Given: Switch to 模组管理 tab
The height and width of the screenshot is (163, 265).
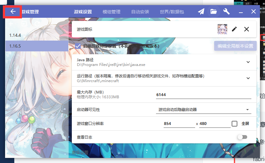Looking at the screenshot, I should 112,12.
